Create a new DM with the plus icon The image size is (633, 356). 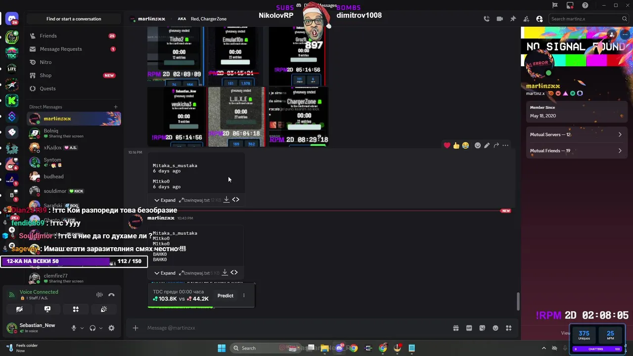click(x=116, y=107)
